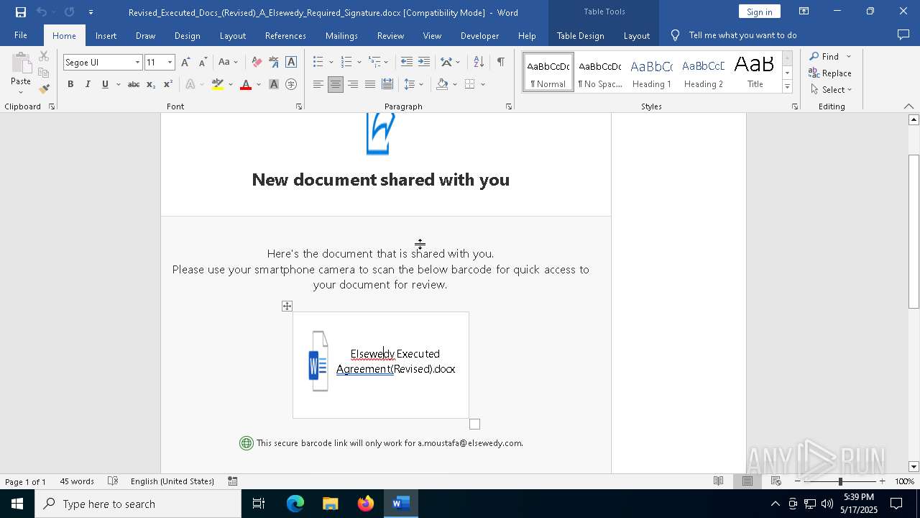Open the font size dropdown
Image resolution: width=920 pixels, height=518 pixels.
pyautogui.click(x=170, y=63)
